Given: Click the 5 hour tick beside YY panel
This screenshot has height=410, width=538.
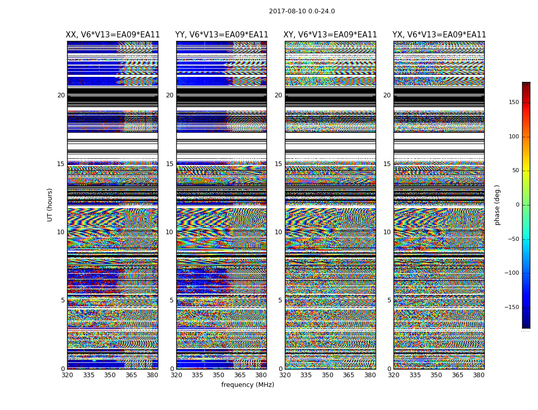Looking at the screenshot, I should coord(172,300).
